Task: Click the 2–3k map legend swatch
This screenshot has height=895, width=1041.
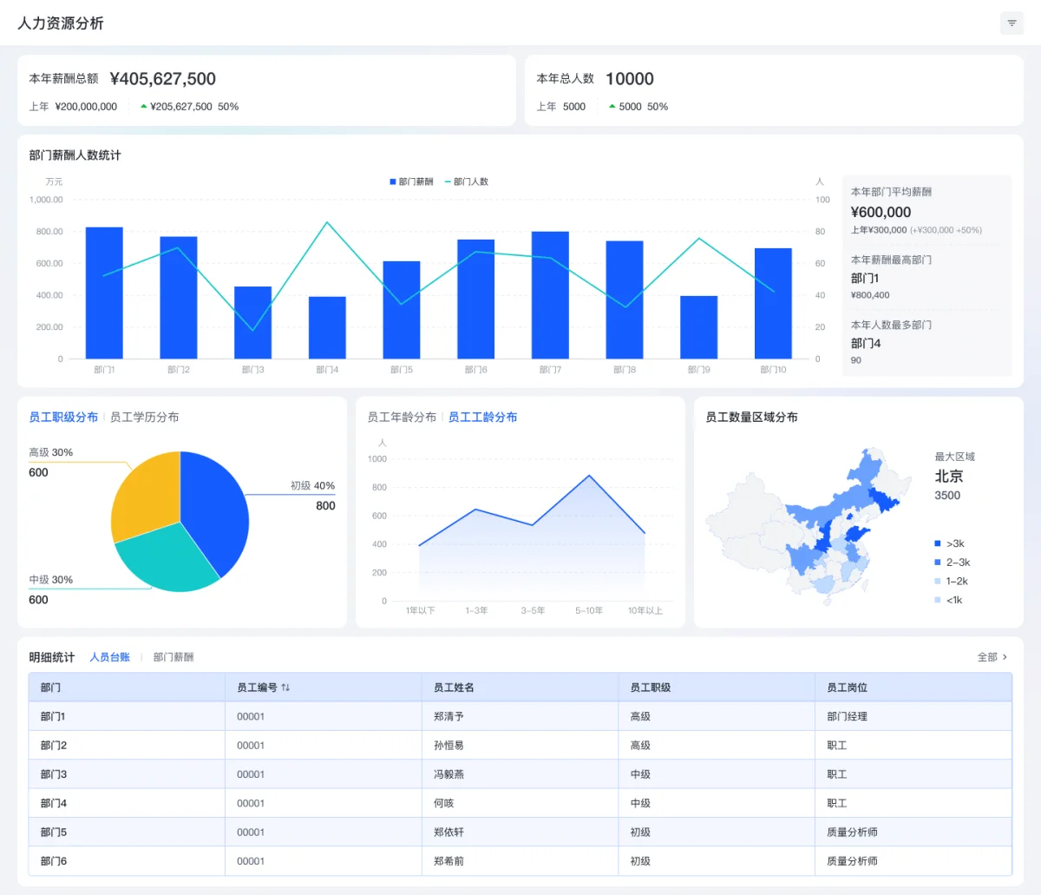Action: [938, 563]
